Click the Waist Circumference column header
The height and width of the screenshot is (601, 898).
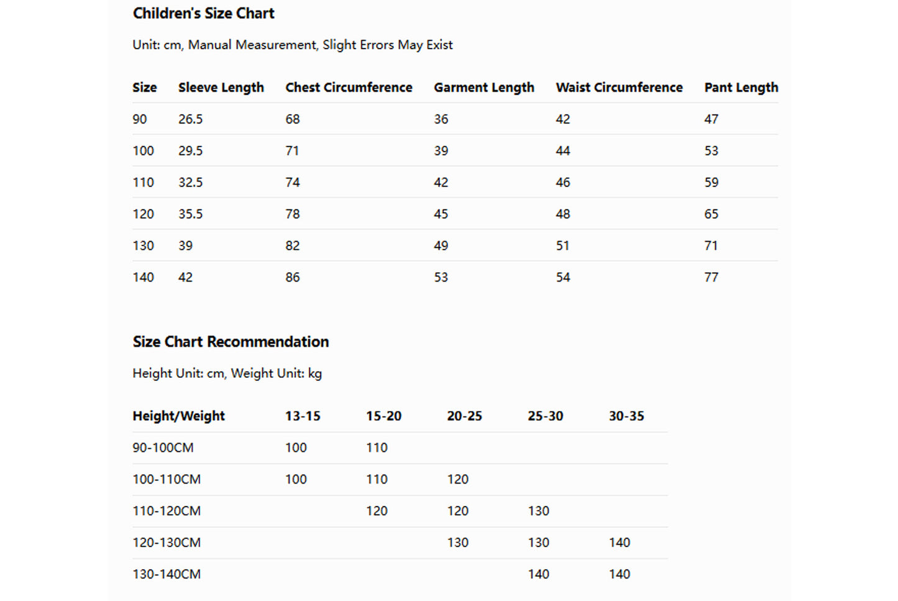(619, 88)
